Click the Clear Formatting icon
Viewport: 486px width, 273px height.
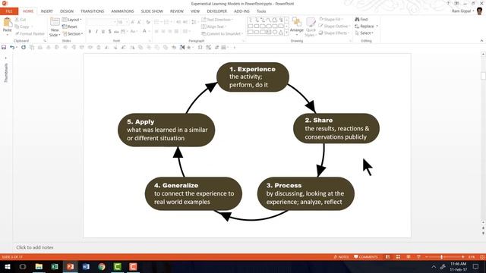(148, 22)
